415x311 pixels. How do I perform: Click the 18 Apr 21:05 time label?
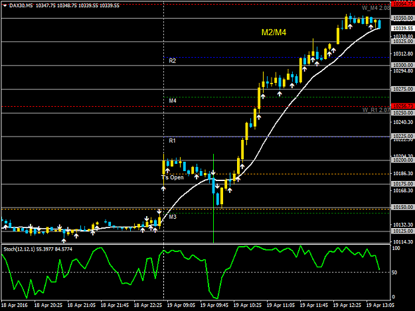point(81,305)
